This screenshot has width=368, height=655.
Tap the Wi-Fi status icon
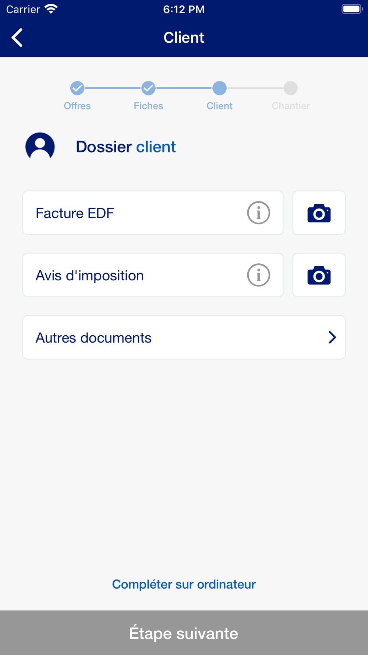51,9
